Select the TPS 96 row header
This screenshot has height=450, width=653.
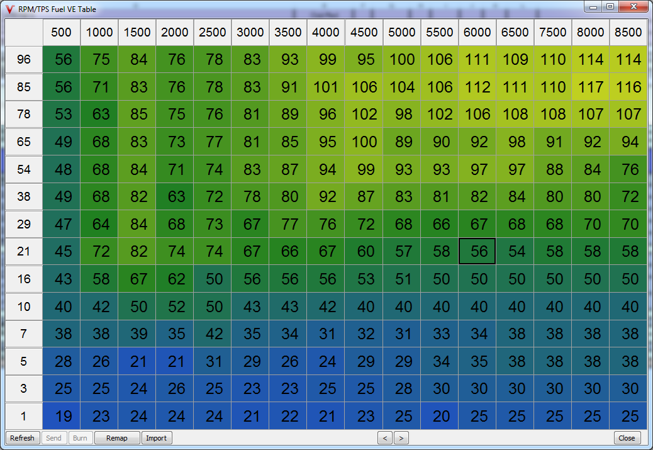(24, 59)
